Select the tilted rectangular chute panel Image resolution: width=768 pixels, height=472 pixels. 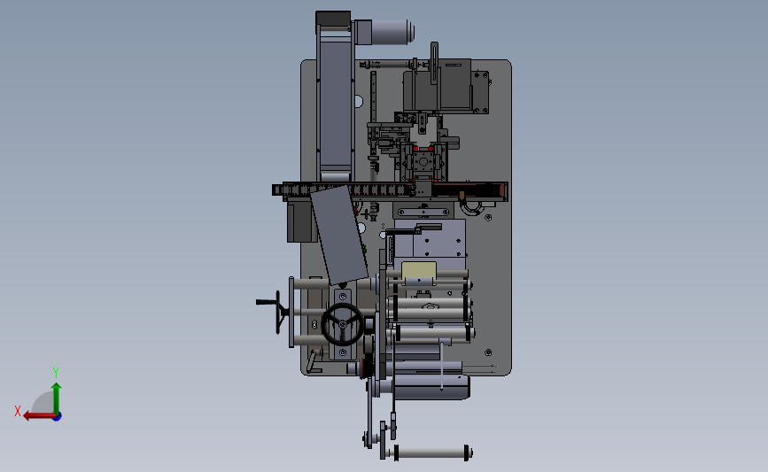coord(339,235)
